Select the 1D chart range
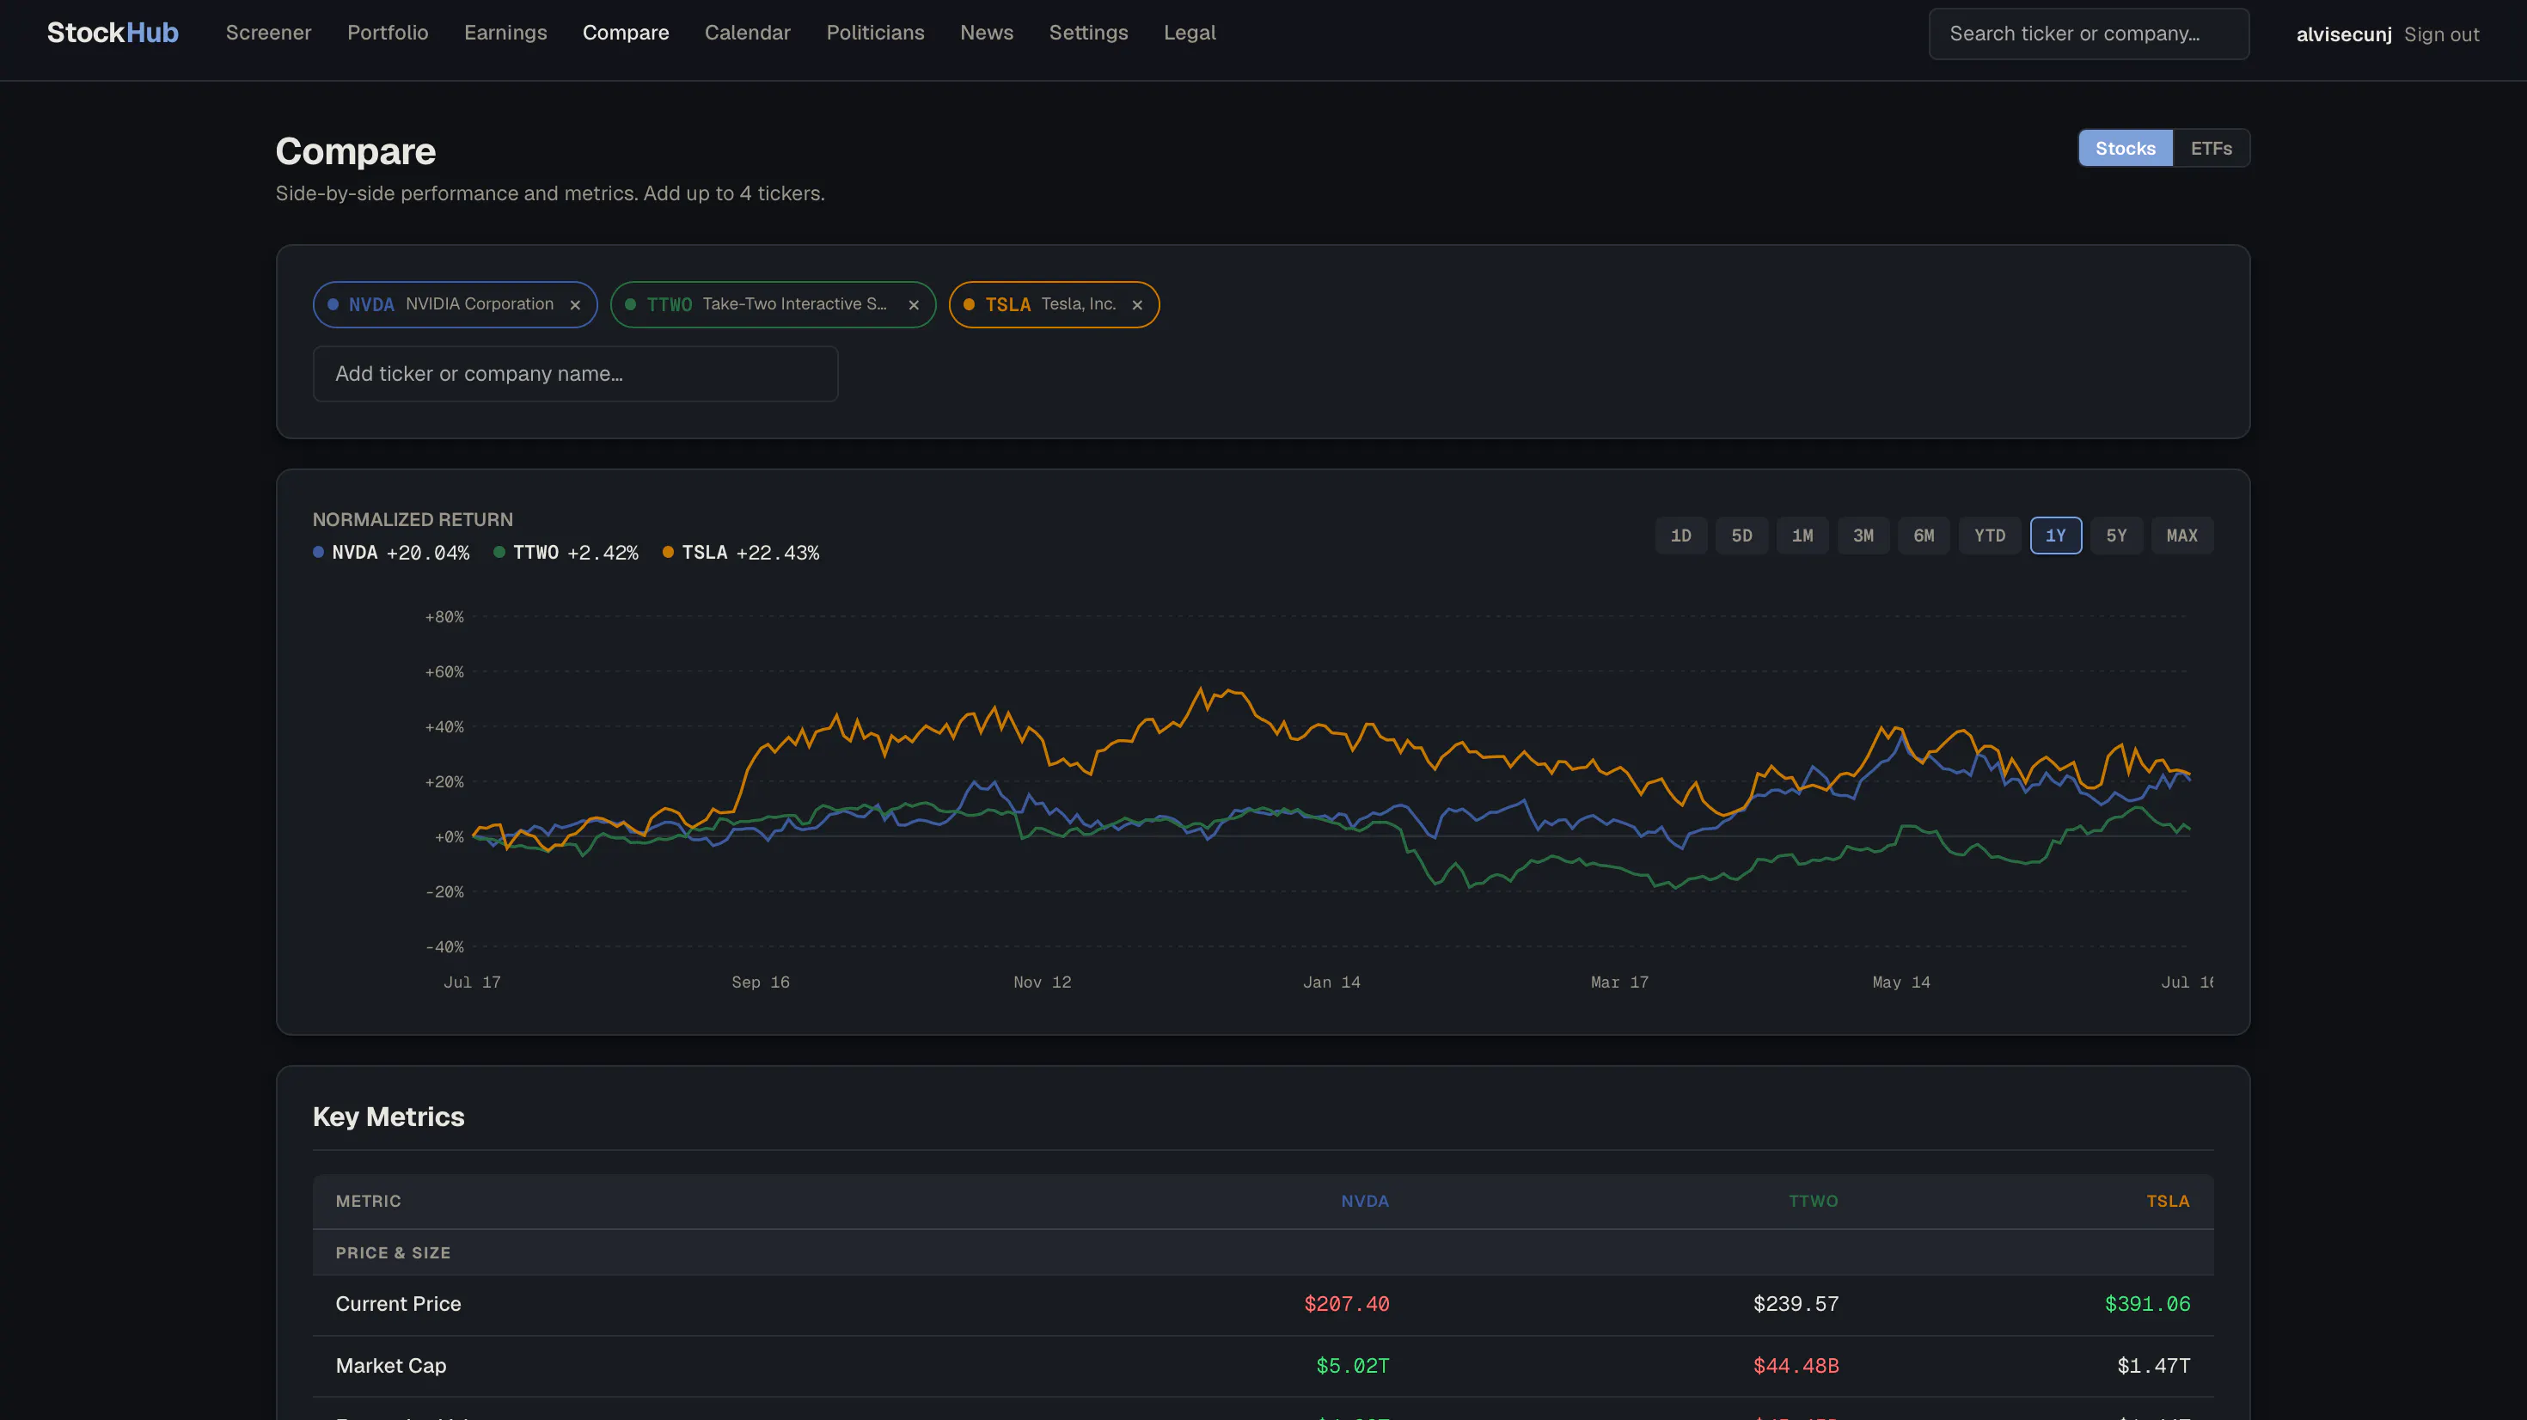The height and width of the screenshot is (1420, 2527). [x=1680, y=536]
